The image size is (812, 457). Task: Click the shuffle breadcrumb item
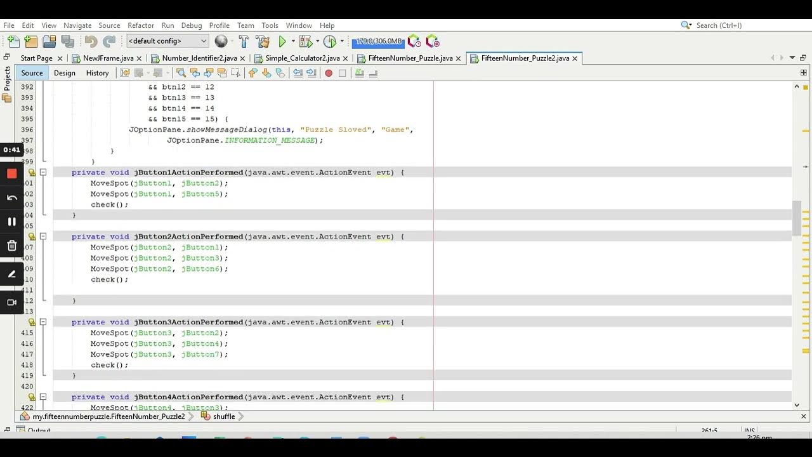pyautogui.click(x=218, y=416)
